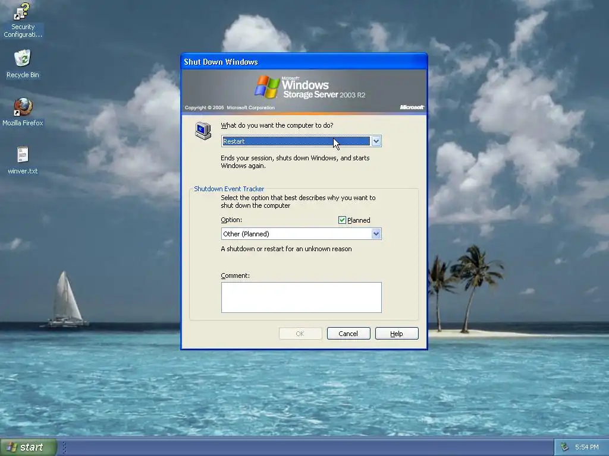Click the computer icon in Shut Down dialog
Image resolution: width=609 pixels, height=456 pixels.
(x=203, y=131)
